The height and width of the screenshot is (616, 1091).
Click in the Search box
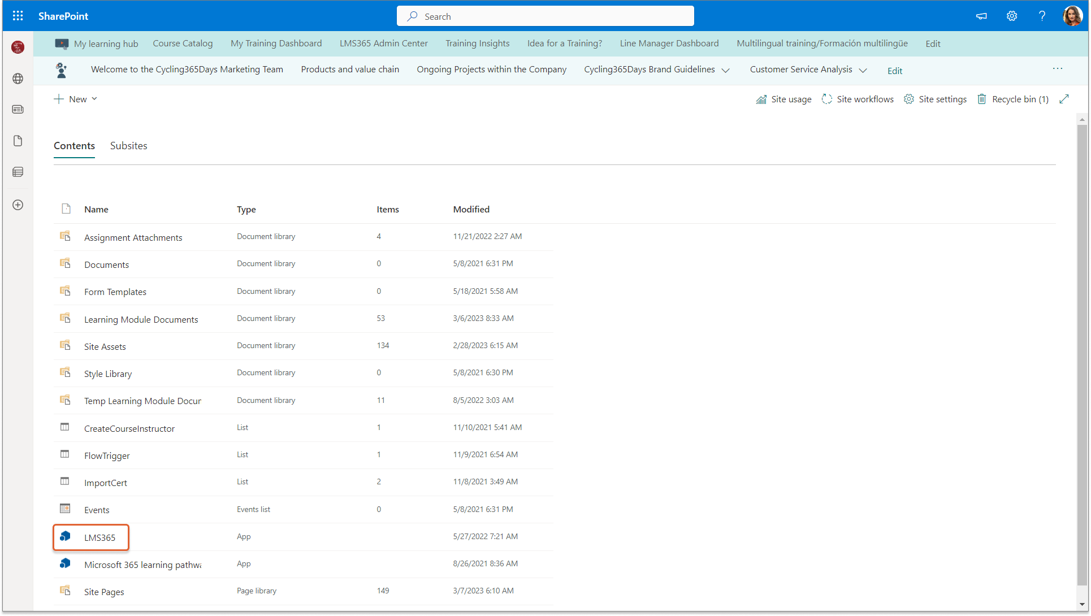point(545,16)
